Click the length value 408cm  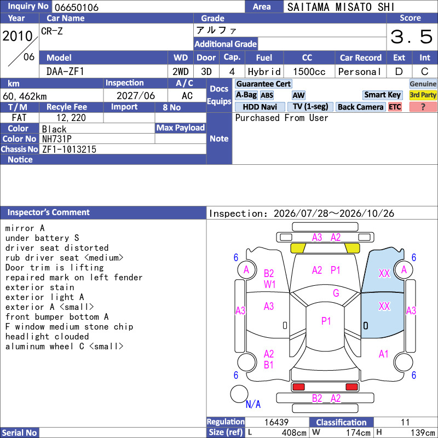tap(294, 433)
